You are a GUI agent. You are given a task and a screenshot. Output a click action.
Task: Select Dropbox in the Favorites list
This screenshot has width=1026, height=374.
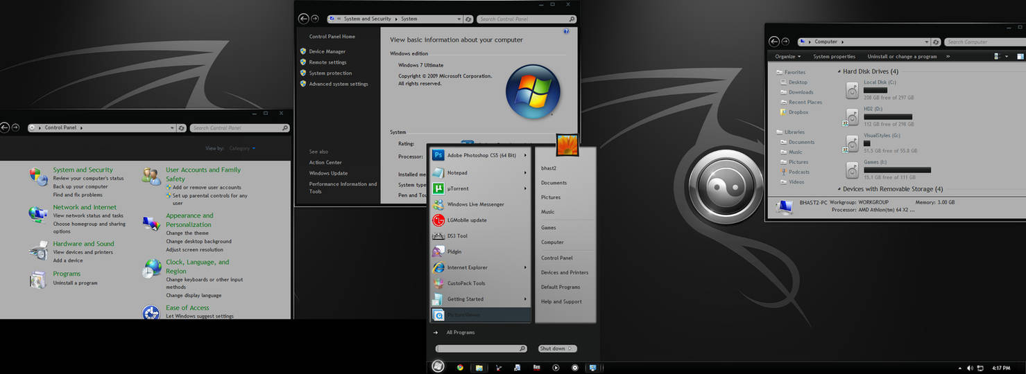[x=798, y=112]
